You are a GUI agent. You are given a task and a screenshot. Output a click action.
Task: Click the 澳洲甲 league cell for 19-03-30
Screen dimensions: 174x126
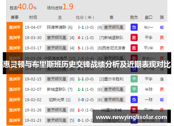point(15,38)
